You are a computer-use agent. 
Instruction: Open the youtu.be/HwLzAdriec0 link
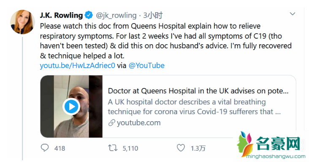tap(77, 65)
